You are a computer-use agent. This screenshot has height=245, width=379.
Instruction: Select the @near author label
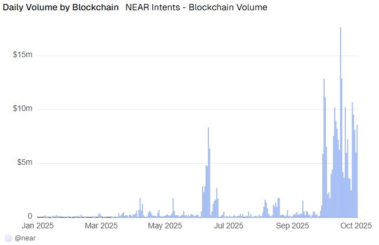click(26, 237)
